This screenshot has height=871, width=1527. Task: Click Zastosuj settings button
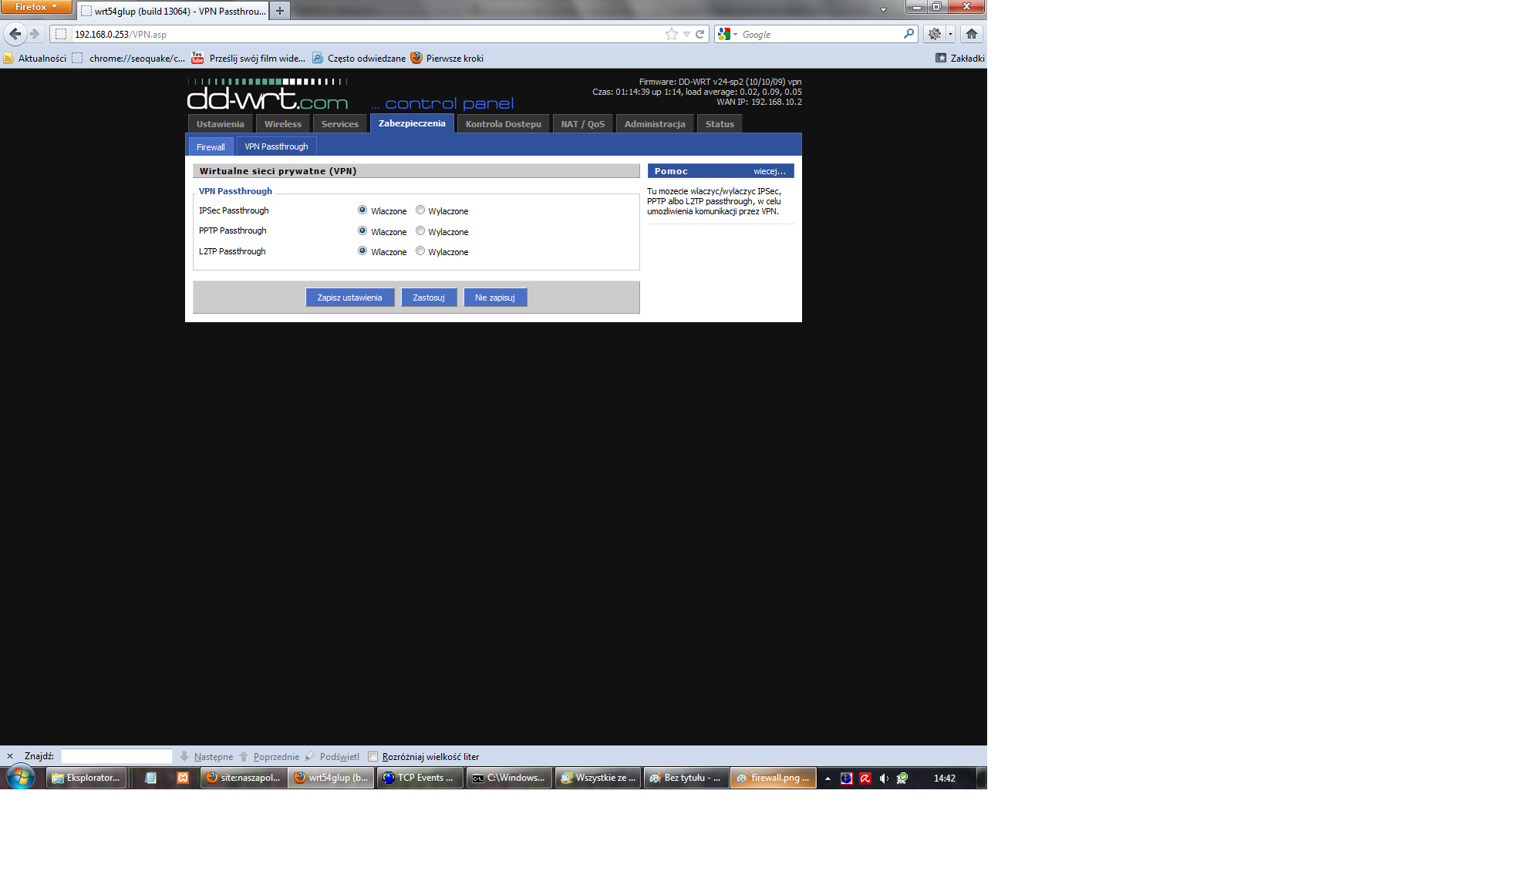pyautogui.click(x=429, y=297)
